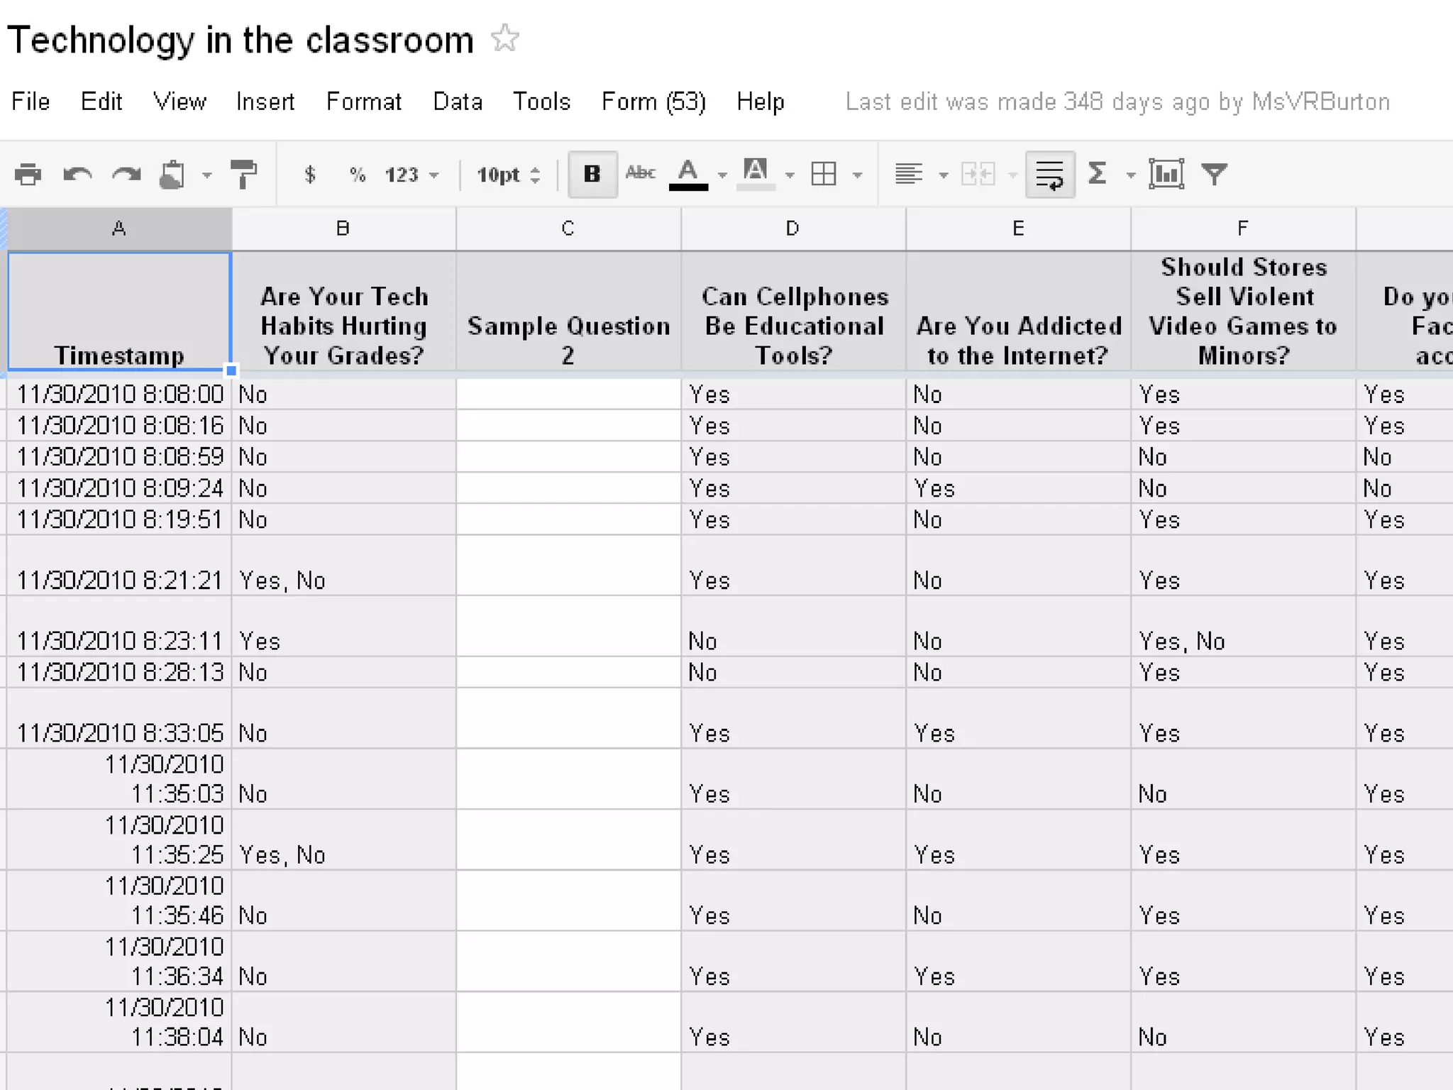
Task: Format as currency with dollar icon
Action: tap(309, 174)
